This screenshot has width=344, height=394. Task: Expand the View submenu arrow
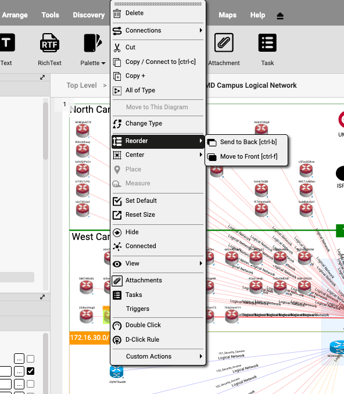200,263
